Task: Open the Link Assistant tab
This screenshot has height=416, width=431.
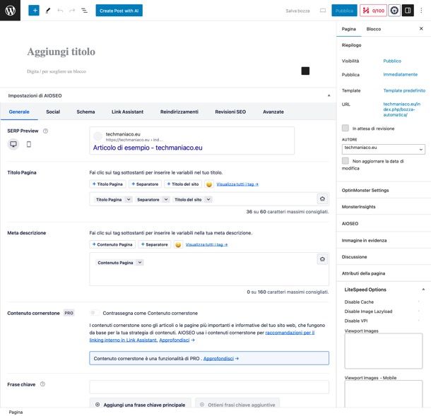Action: (128, 112)
